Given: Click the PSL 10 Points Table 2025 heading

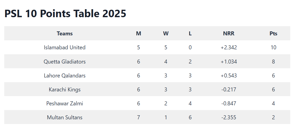Looking at the screenshot, I should pos(65,14).
